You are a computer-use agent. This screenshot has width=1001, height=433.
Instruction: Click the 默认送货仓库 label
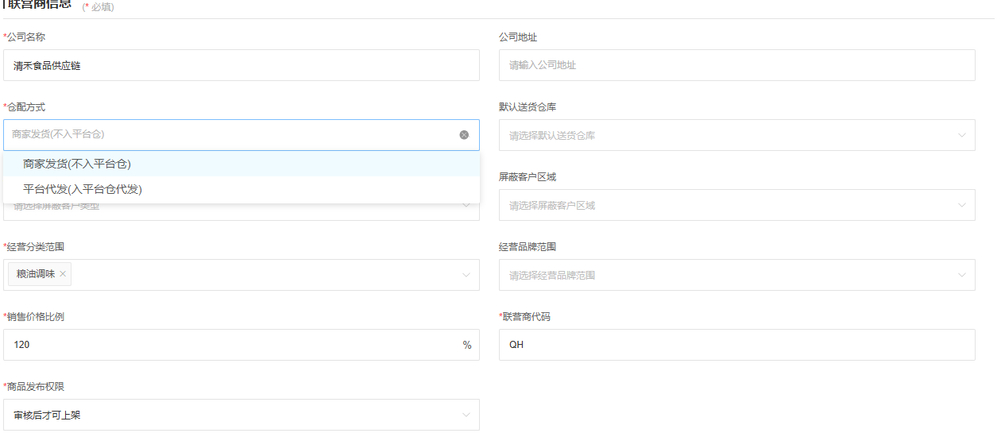click(528, 106)
